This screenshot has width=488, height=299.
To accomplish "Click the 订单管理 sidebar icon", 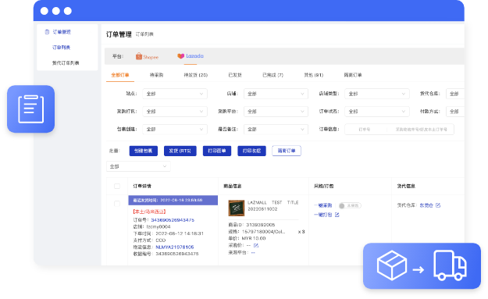I will [47, 32].
